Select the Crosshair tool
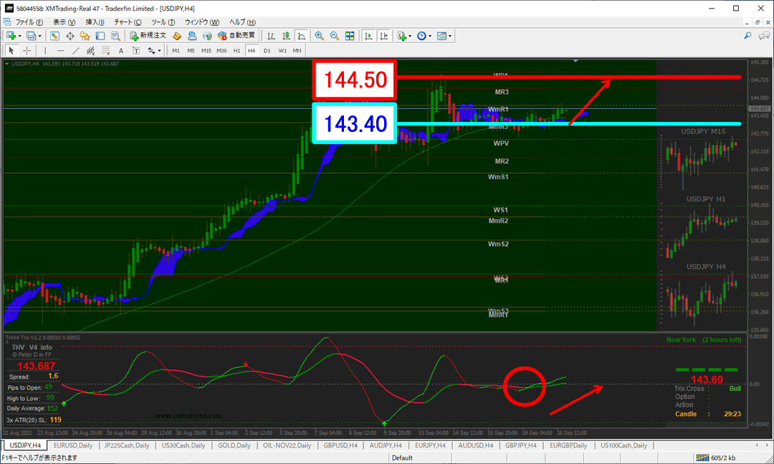 [27, 50]
